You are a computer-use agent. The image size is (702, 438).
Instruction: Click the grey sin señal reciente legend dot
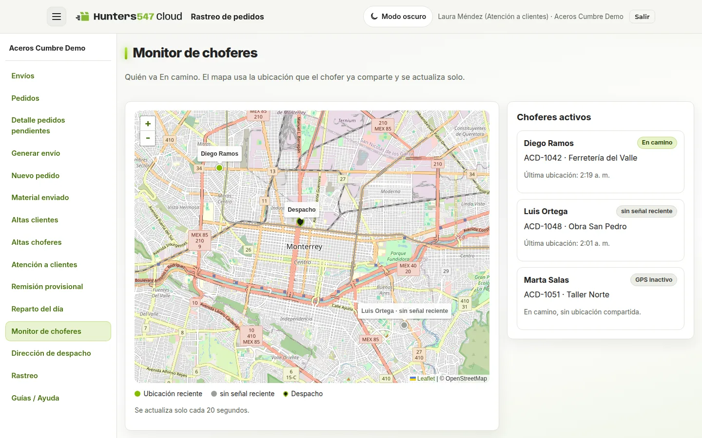click(x=214, y=394)
